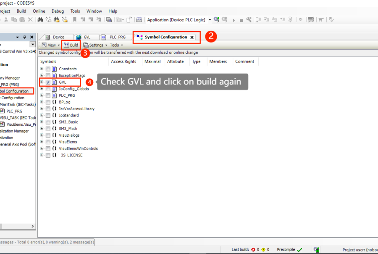Click the Paste icon in the toolbar
Screen dimensions: 378x254
point(22,19)
